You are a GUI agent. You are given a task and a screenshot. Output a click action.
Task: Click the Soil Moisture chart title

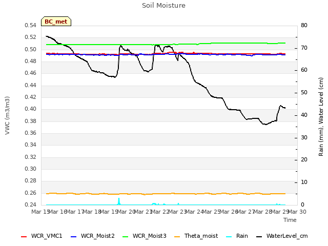(163, 6)
